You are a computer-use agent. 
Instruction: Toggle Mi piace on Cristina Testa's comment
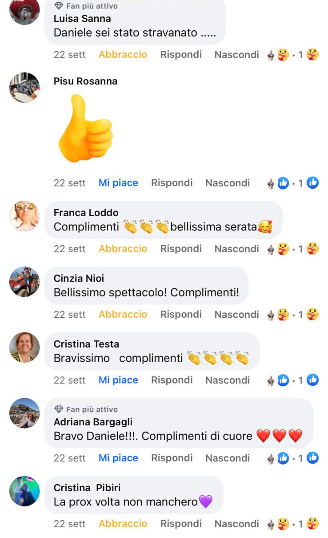[118, 380]
